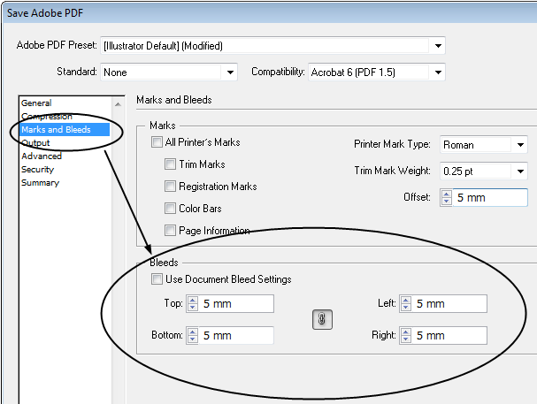
Task: Enable All Printer's Marks checkbox
Action: (157, 142)
